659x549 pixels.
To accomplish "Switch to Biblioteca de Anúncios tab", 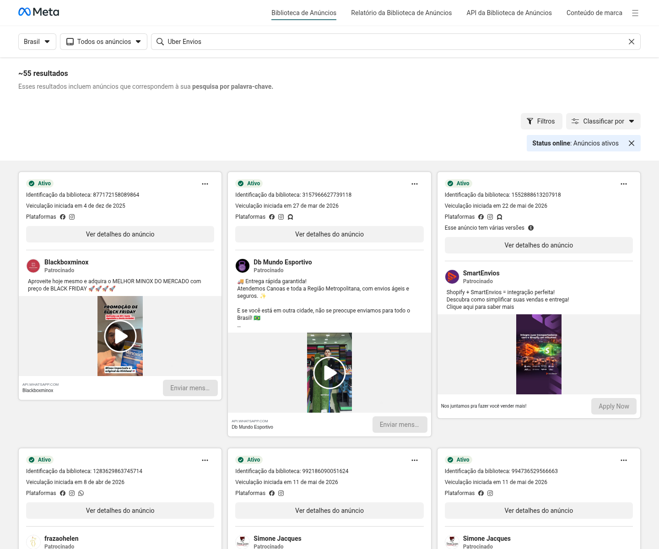I will pos(304,13).
